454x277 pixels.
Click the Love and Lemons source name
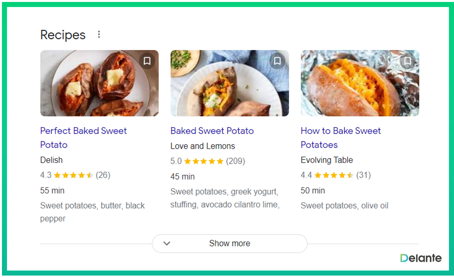(203, 146)
